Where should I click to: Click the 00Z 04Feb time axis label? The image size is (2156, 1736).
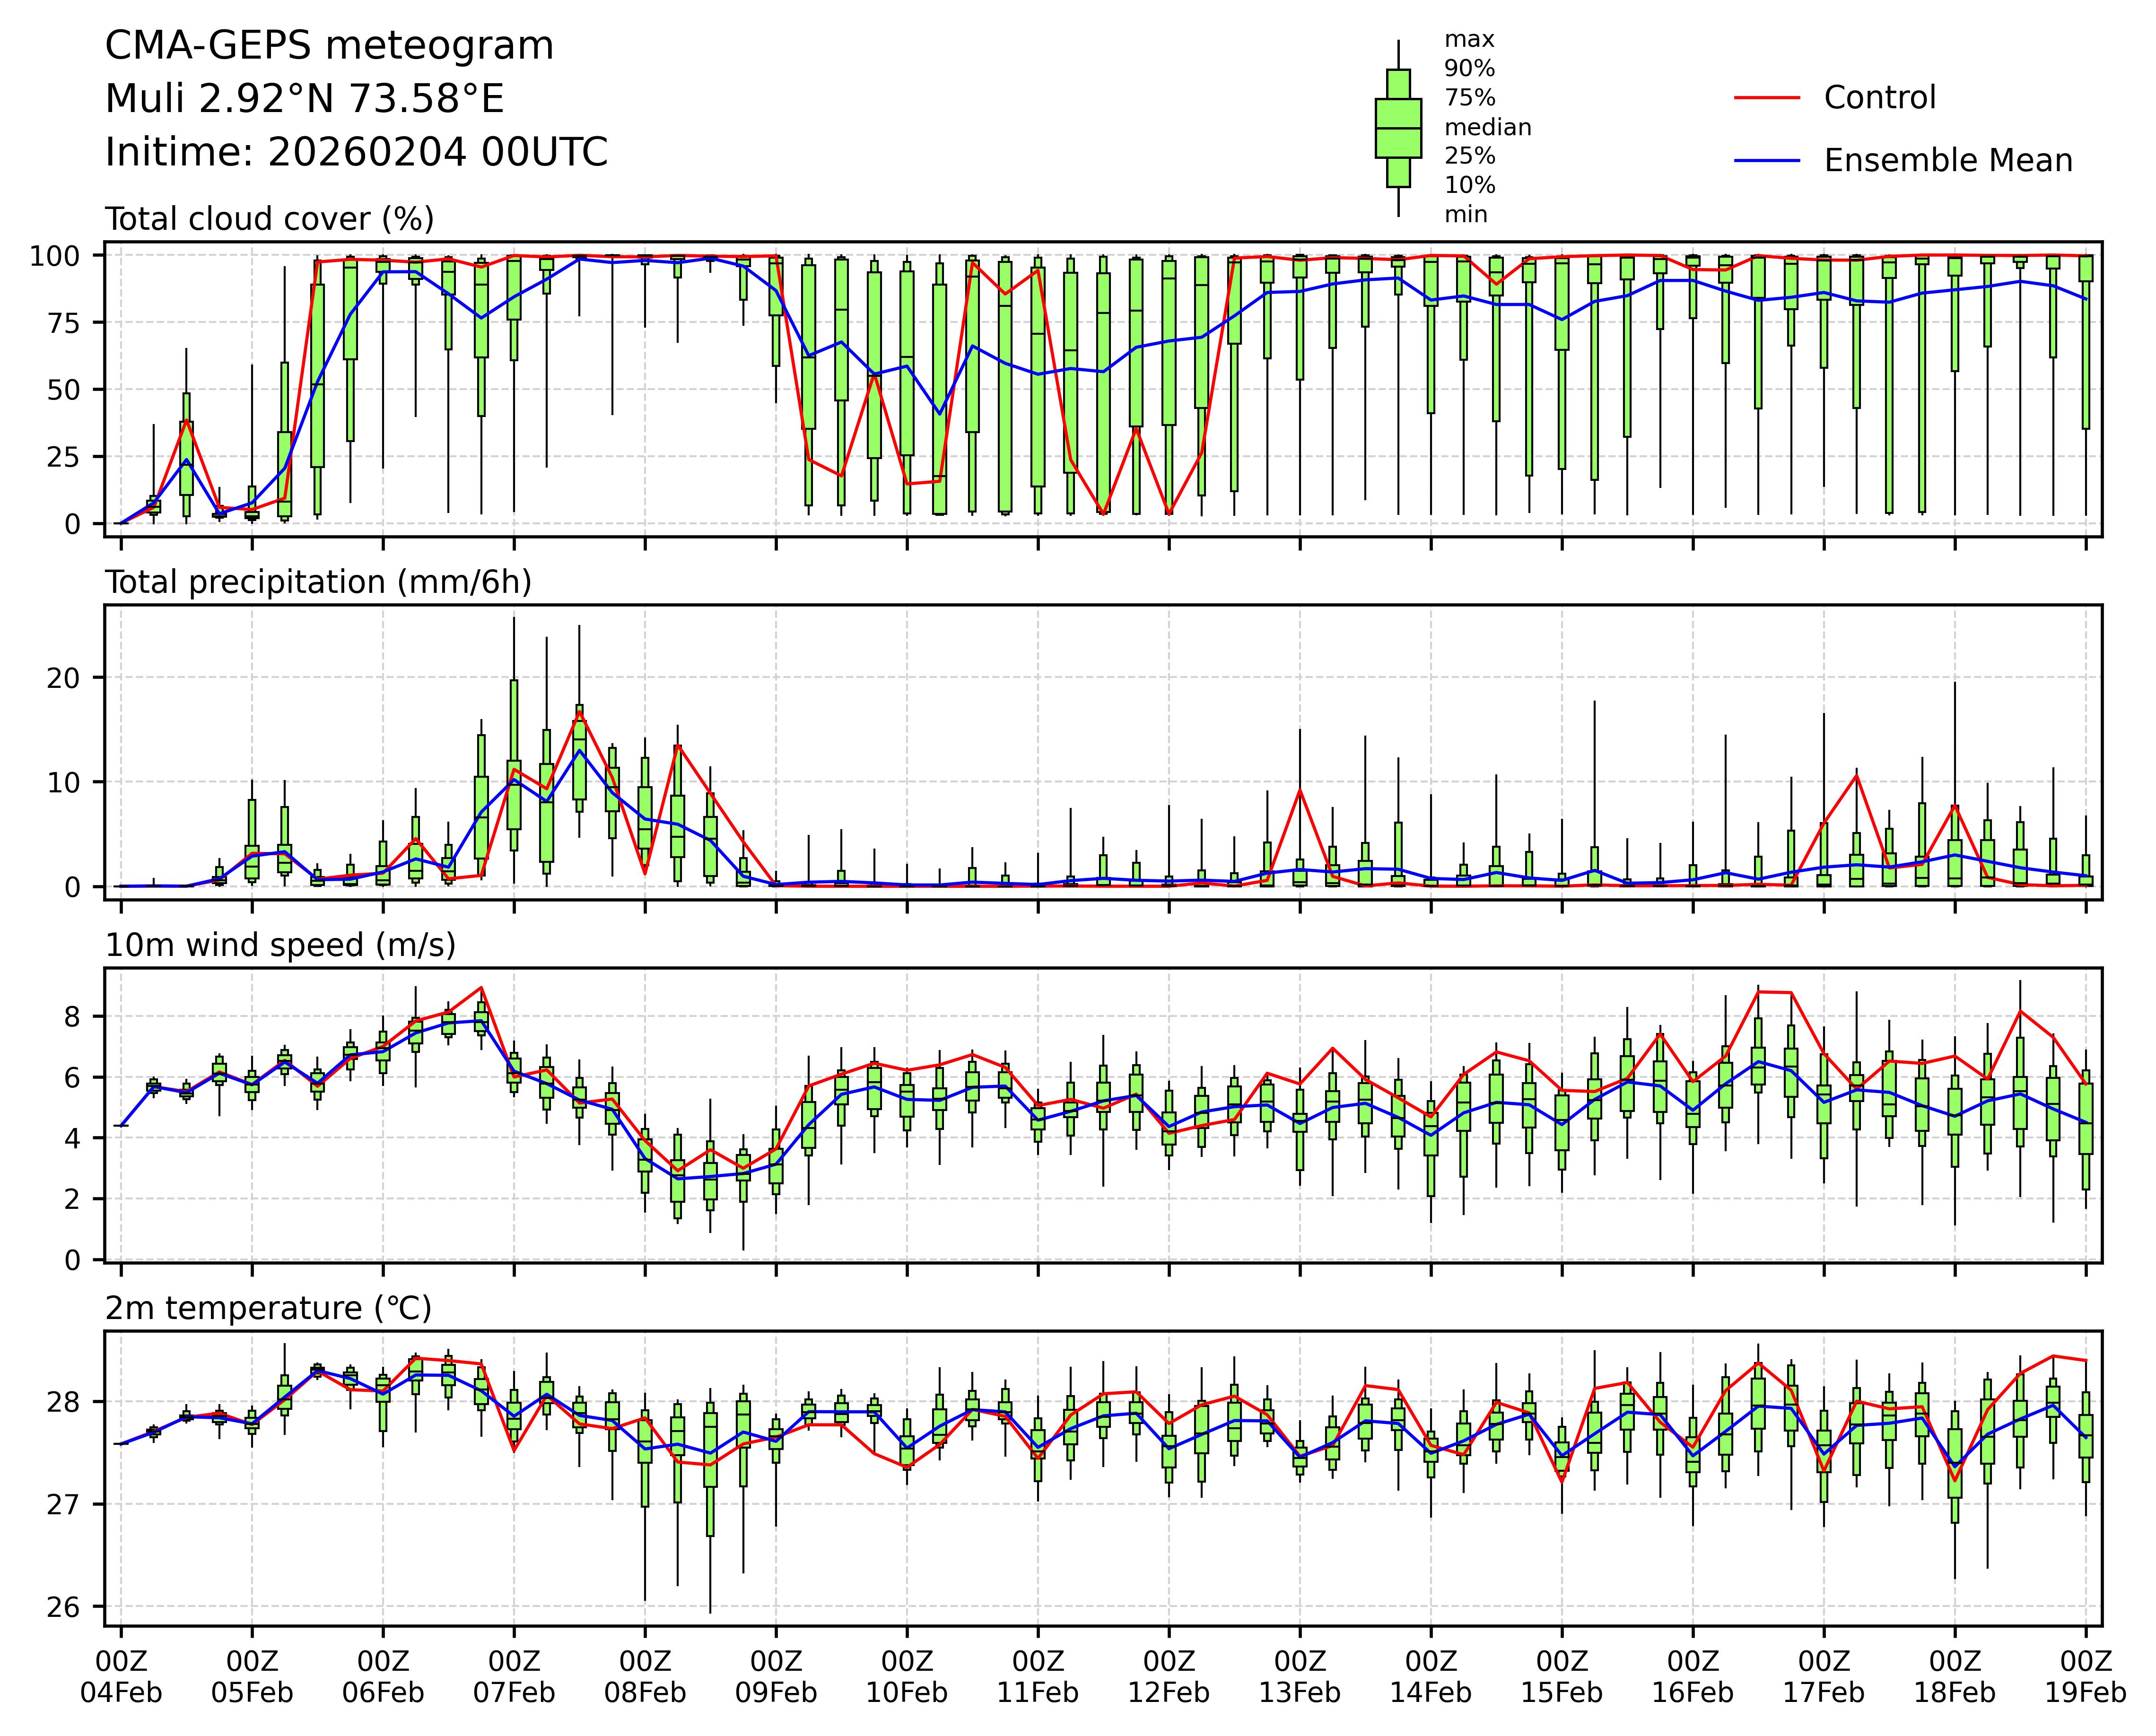[121, 1677]
